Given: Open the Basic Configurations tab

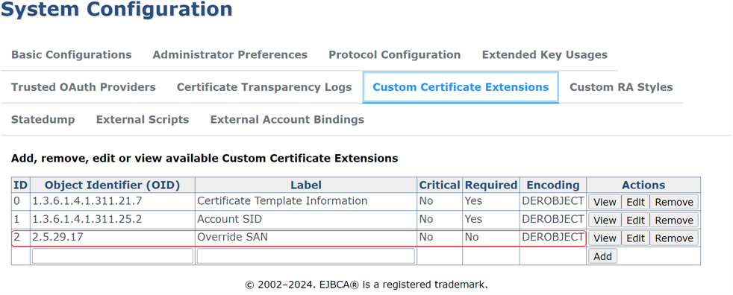Looking at the screenshot, I should 72,54.
